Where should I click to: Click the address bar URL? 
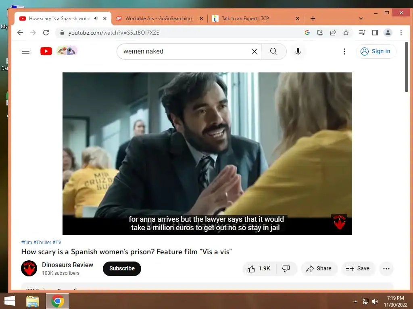[x=113, y=33]
